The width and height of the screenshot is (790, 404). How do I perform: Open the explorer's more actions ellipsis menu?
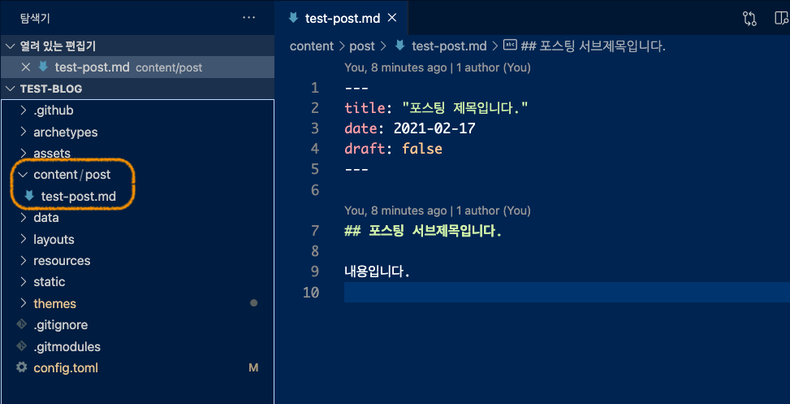(252, 18)
